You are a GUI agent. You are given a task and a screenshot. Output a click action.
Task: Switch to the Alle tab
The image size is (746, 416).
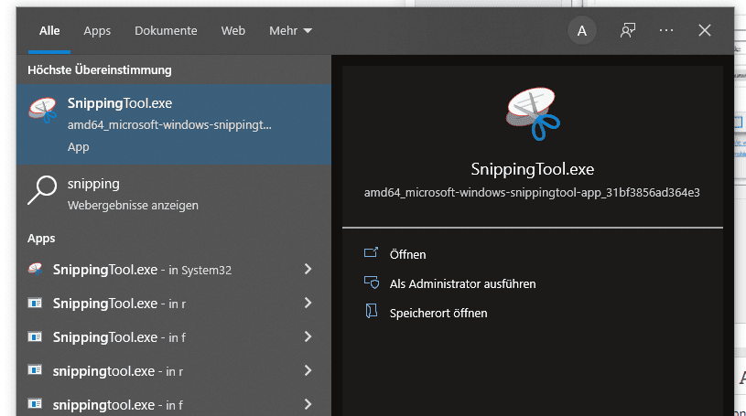coord(49,31)
